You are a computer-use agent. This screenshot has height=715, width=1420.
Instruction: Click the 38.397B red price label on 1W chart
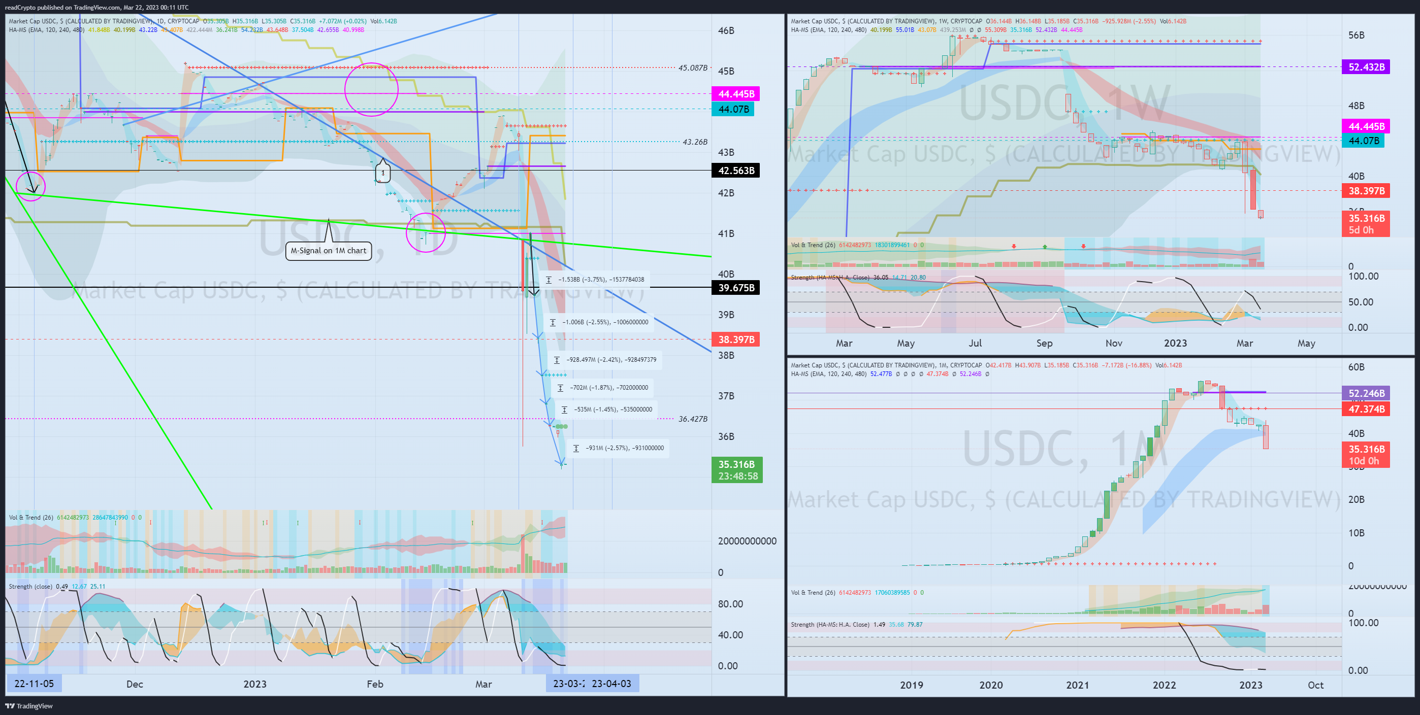(1366, 191)
